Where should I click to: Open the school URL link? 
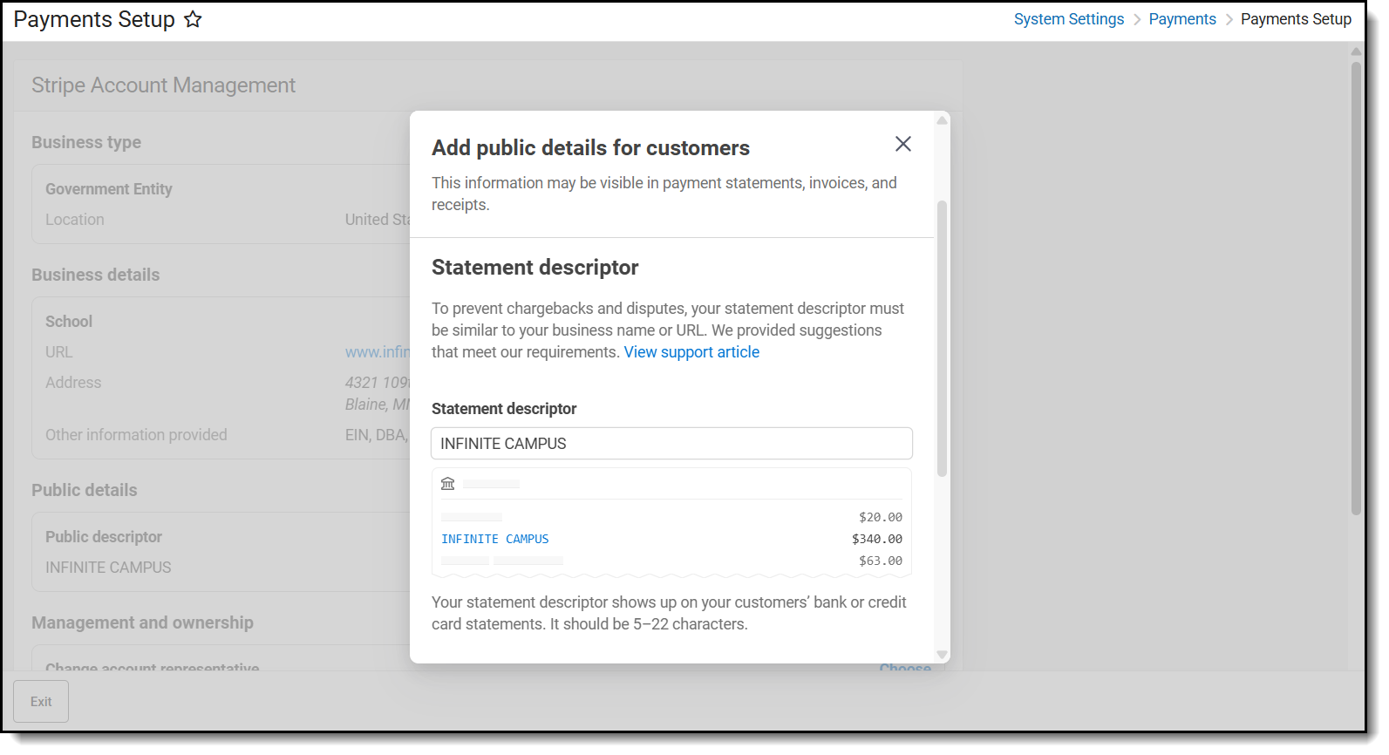pyautogui.click(x=377, y=352)
